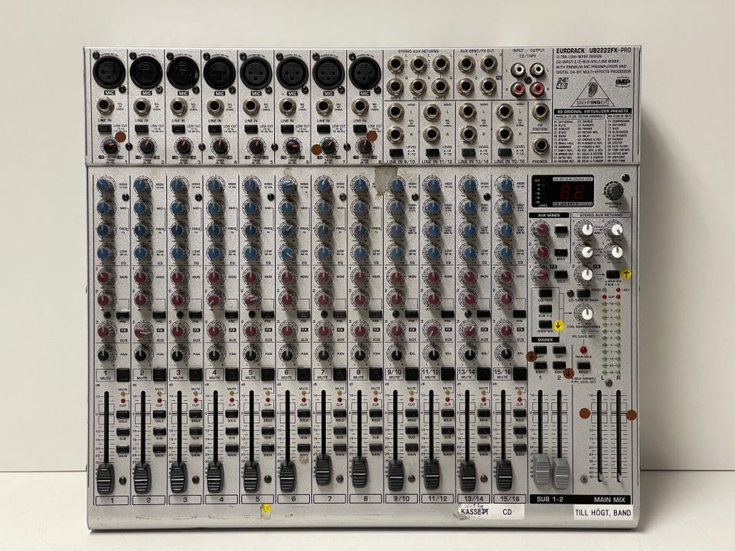Click the channel 5 trim knob

point(256,145)
